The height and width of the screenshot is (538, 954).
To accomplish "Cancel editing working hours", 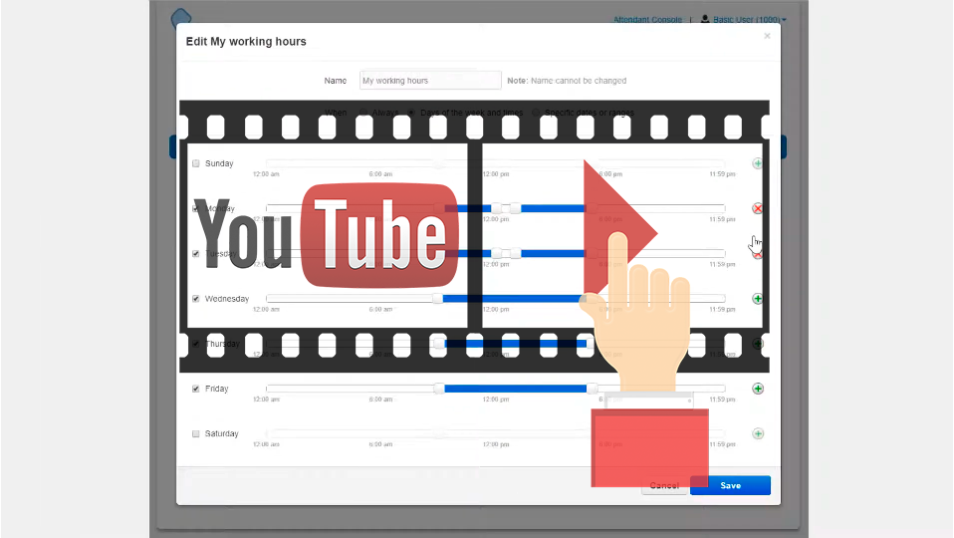I will (x=664, y=485).
